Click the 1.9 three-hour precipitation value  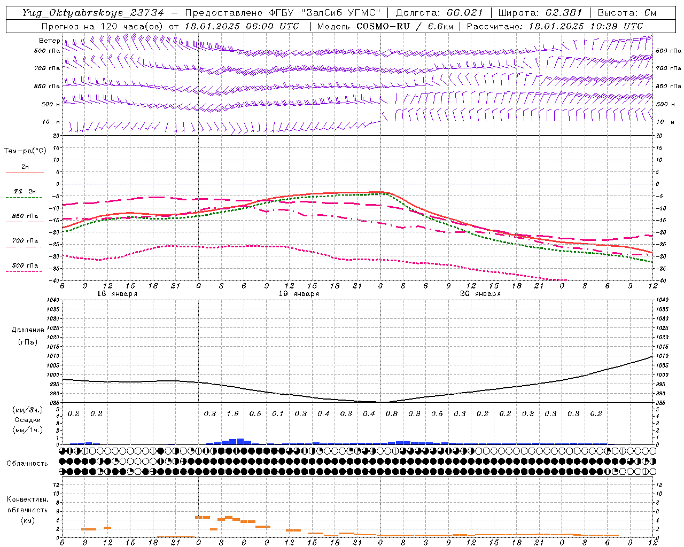tap(232, 414)
